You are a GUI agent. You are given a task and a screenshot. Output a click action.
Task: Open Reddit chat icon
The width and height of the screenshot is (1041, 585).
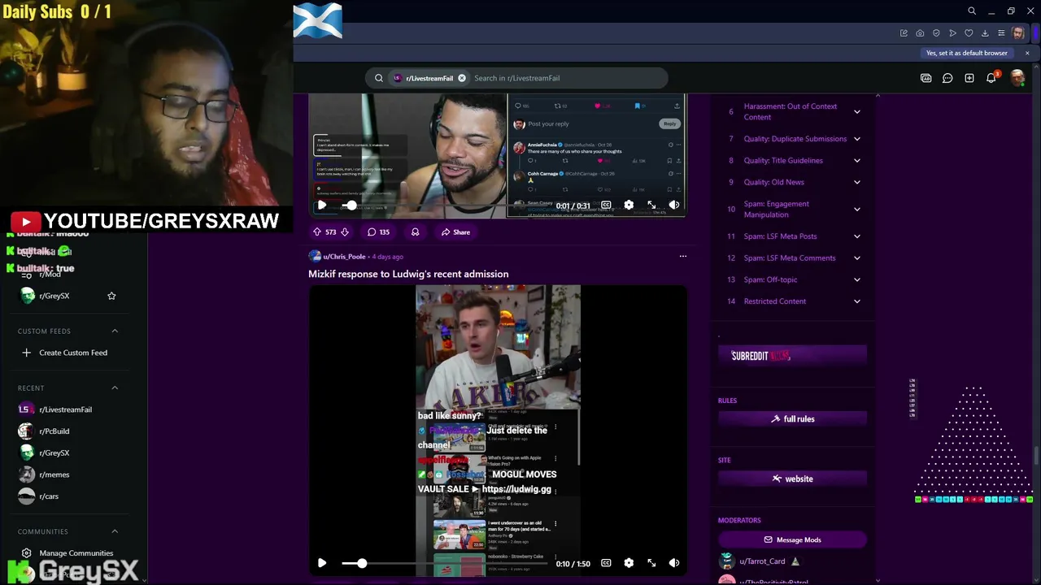(x=947, y=78)
